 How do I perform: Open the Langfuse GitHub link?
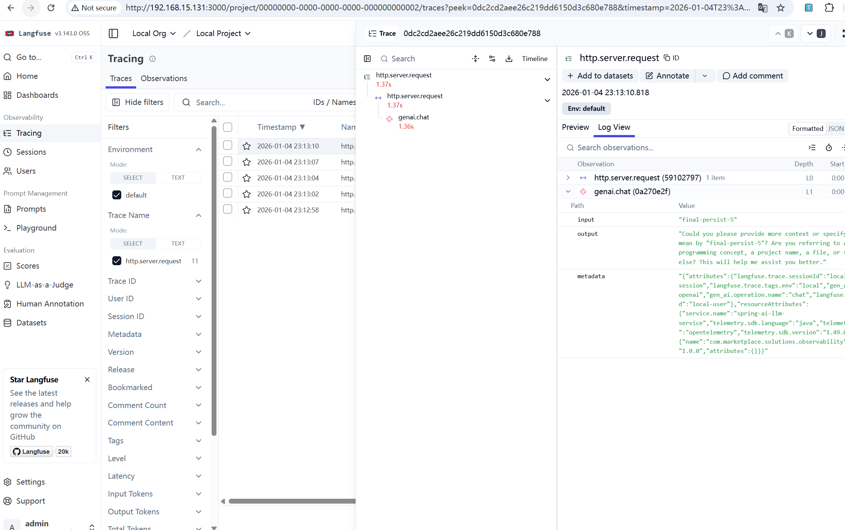(x=31, y=451)
